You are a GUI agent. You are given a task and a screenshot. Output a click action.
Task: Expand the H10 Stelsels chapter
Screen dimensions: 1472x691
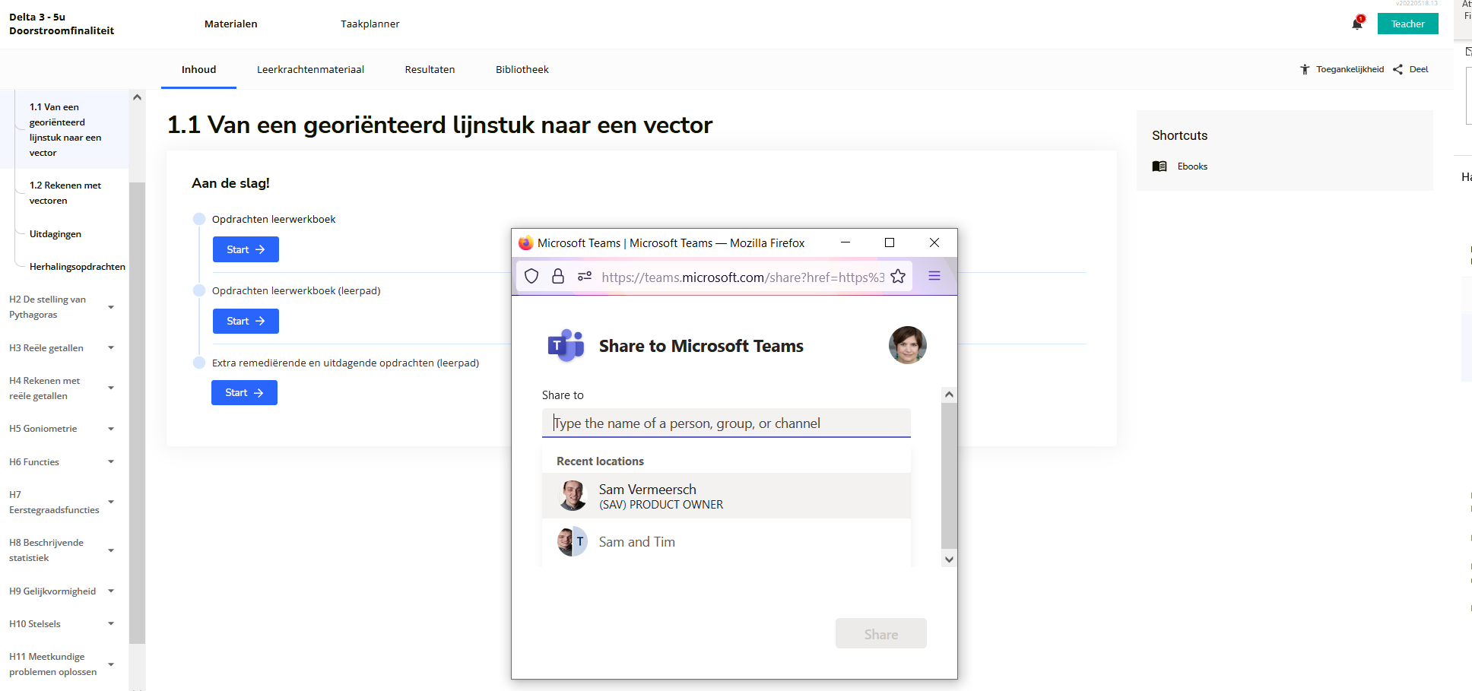[111, 624]
